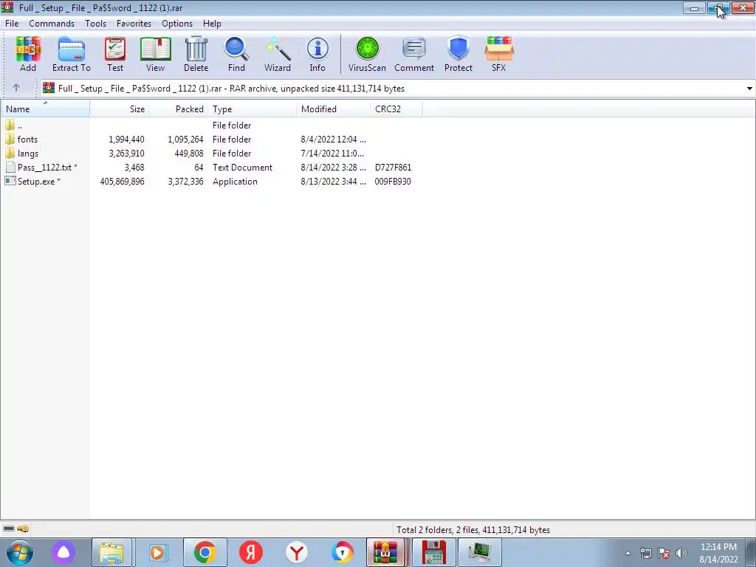Click the key password icon in status bar

(x=23, y=529)
